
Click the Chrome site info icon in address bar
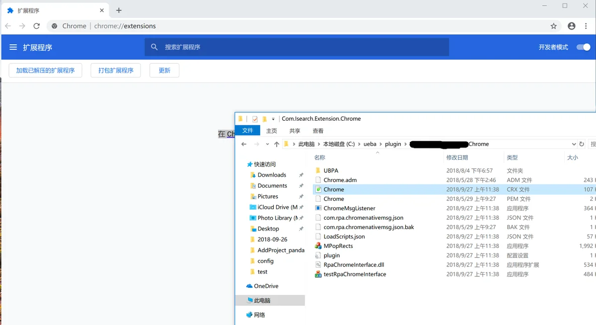[55, 26]
